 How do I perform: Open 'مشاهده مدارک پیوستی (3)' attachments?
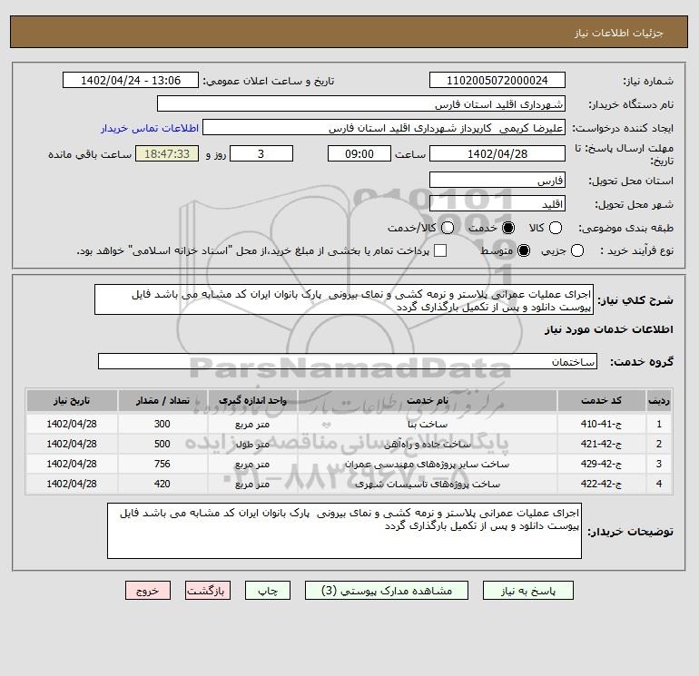387,591
